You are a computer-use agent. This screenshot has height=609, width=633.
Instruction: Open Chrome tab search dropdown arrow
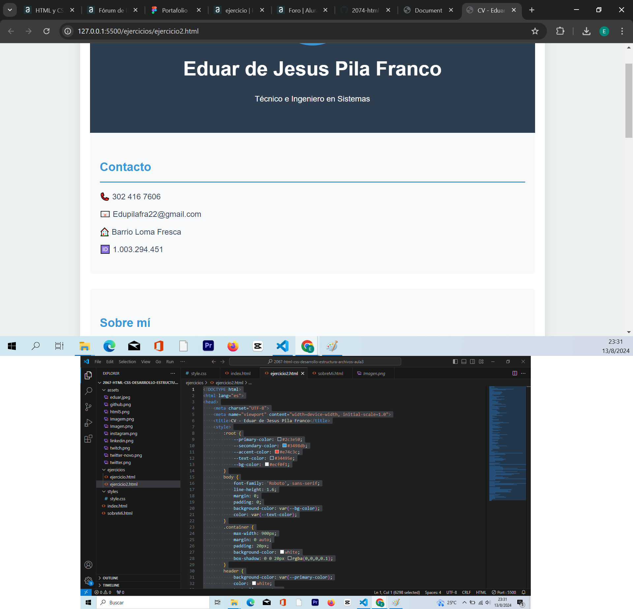(10, 10)
